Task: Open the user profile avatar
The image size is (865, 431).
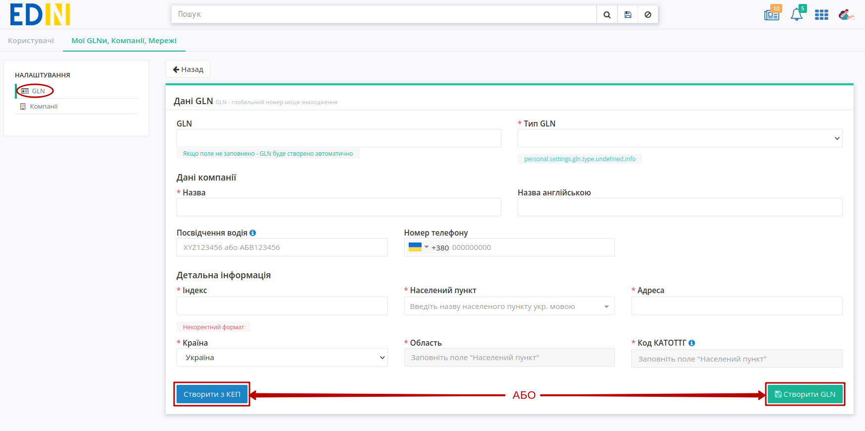Action: [846, 14]
